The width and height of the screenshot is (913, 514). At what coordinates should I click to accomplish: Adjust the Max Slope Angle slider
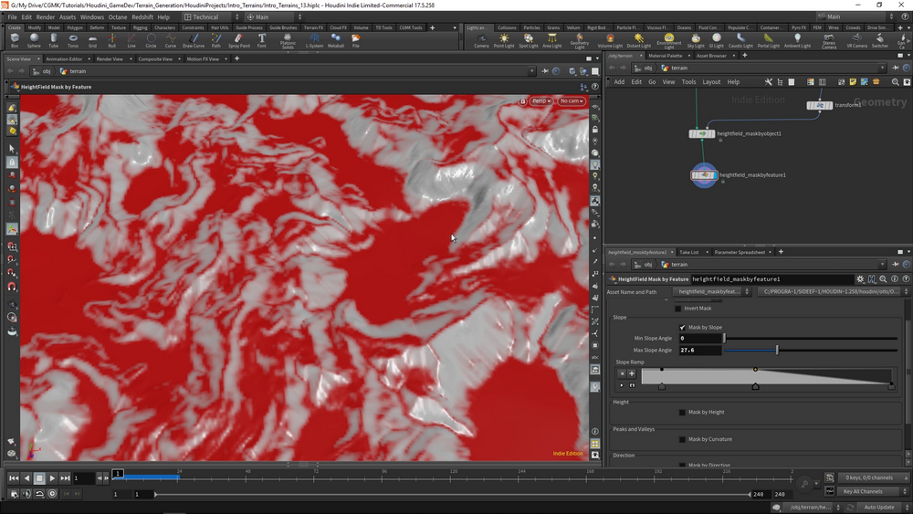(x=811, y=350)
